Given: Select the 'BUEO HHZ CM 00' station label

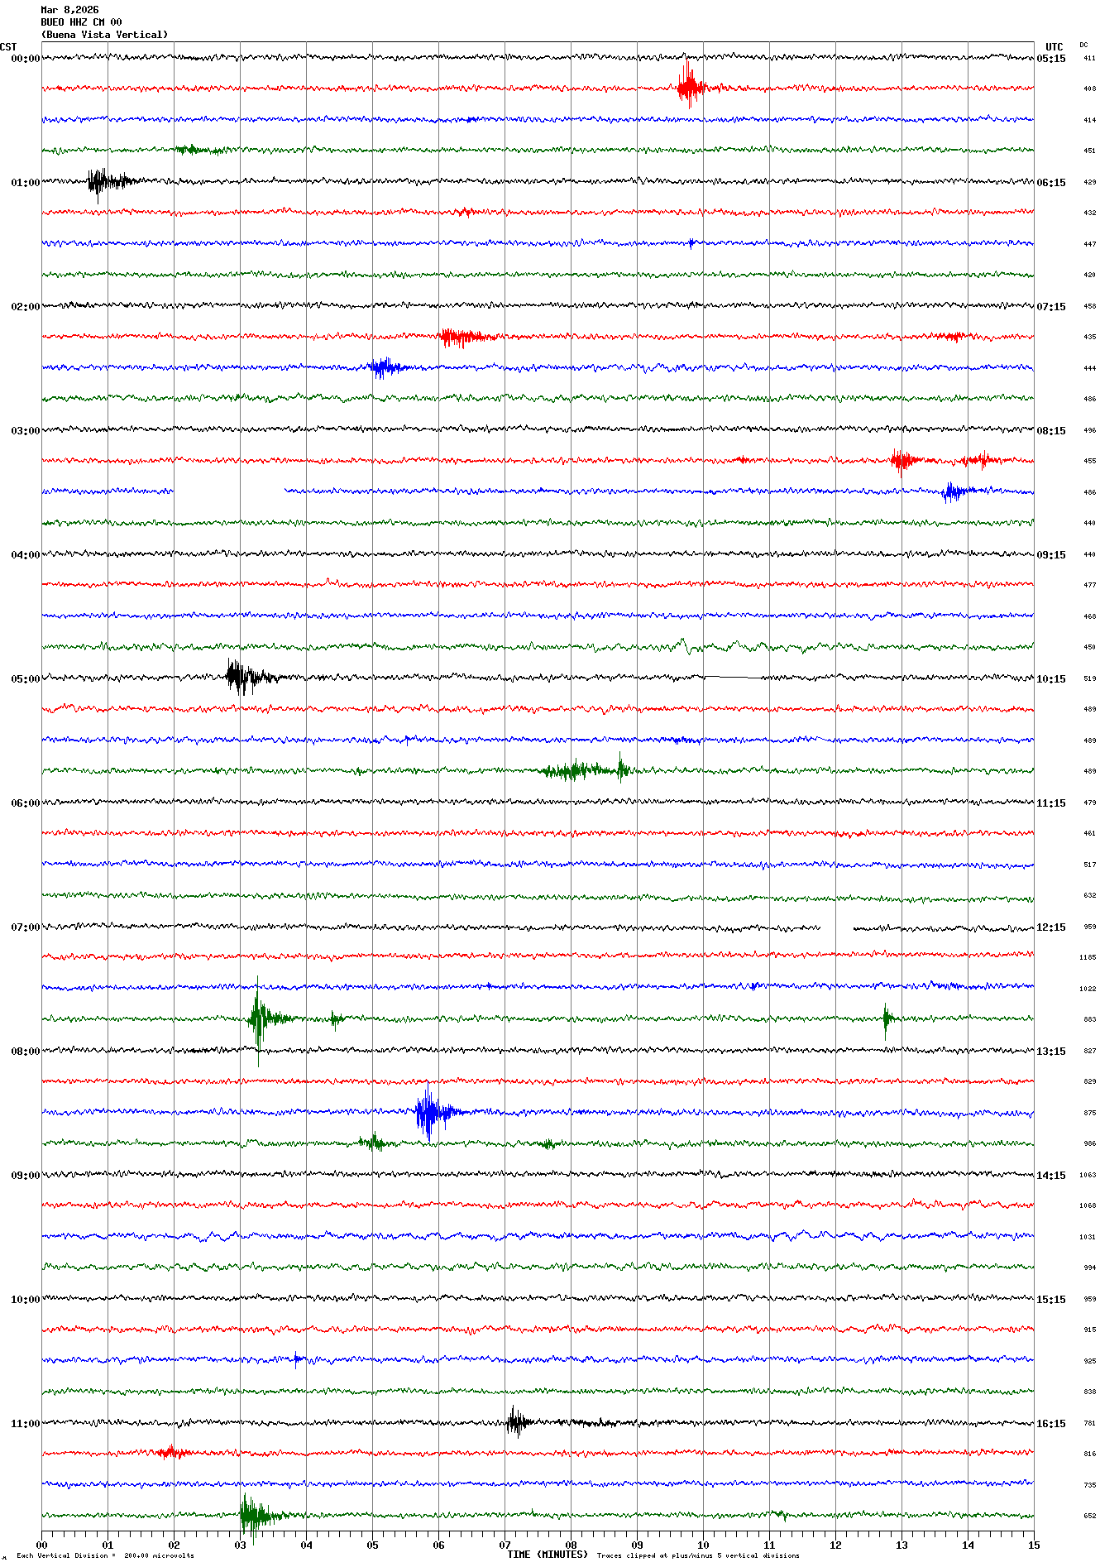Looking at the screenshot, I should 81,22.
